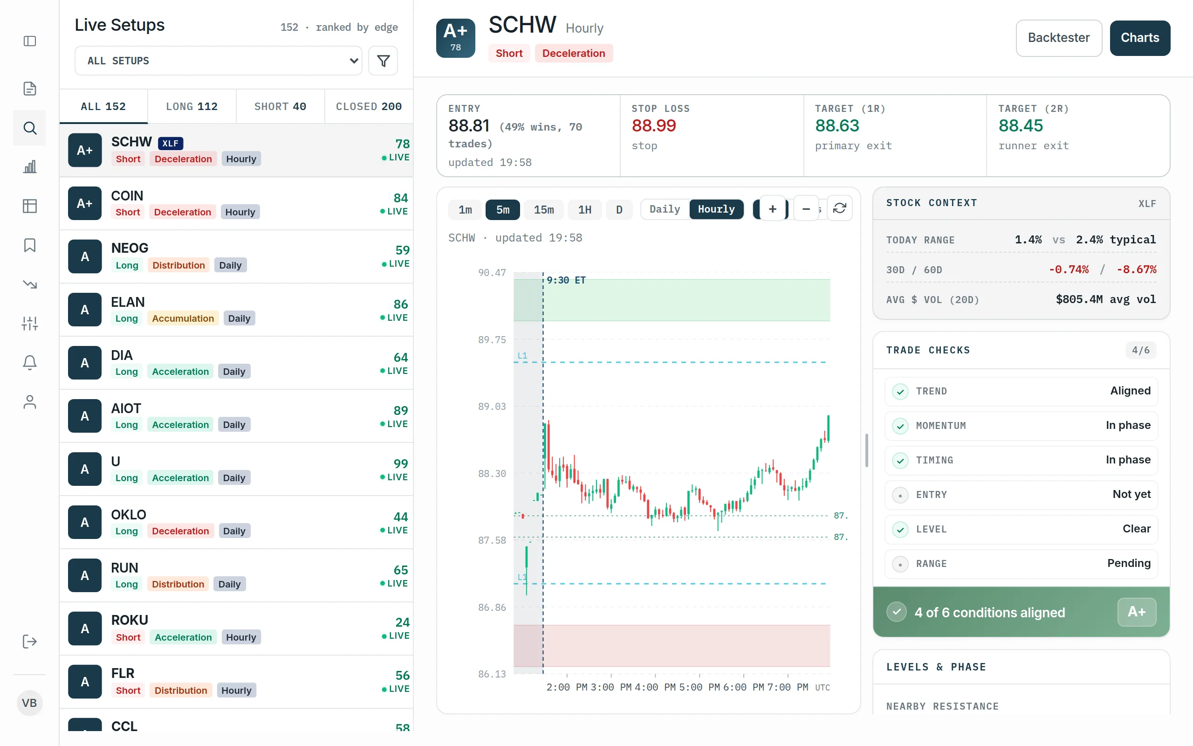This screenshot has height=746, width=1193.
Task: Click the Target 2R value 88.45
Action: 1021,126
